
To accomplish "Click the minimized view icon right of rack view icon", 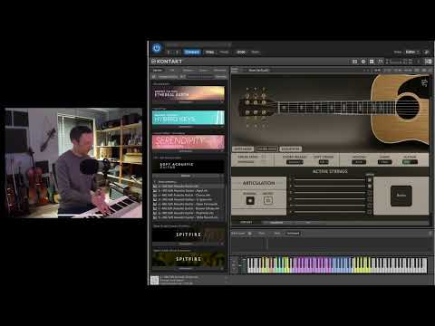I will tap(381, 62).
